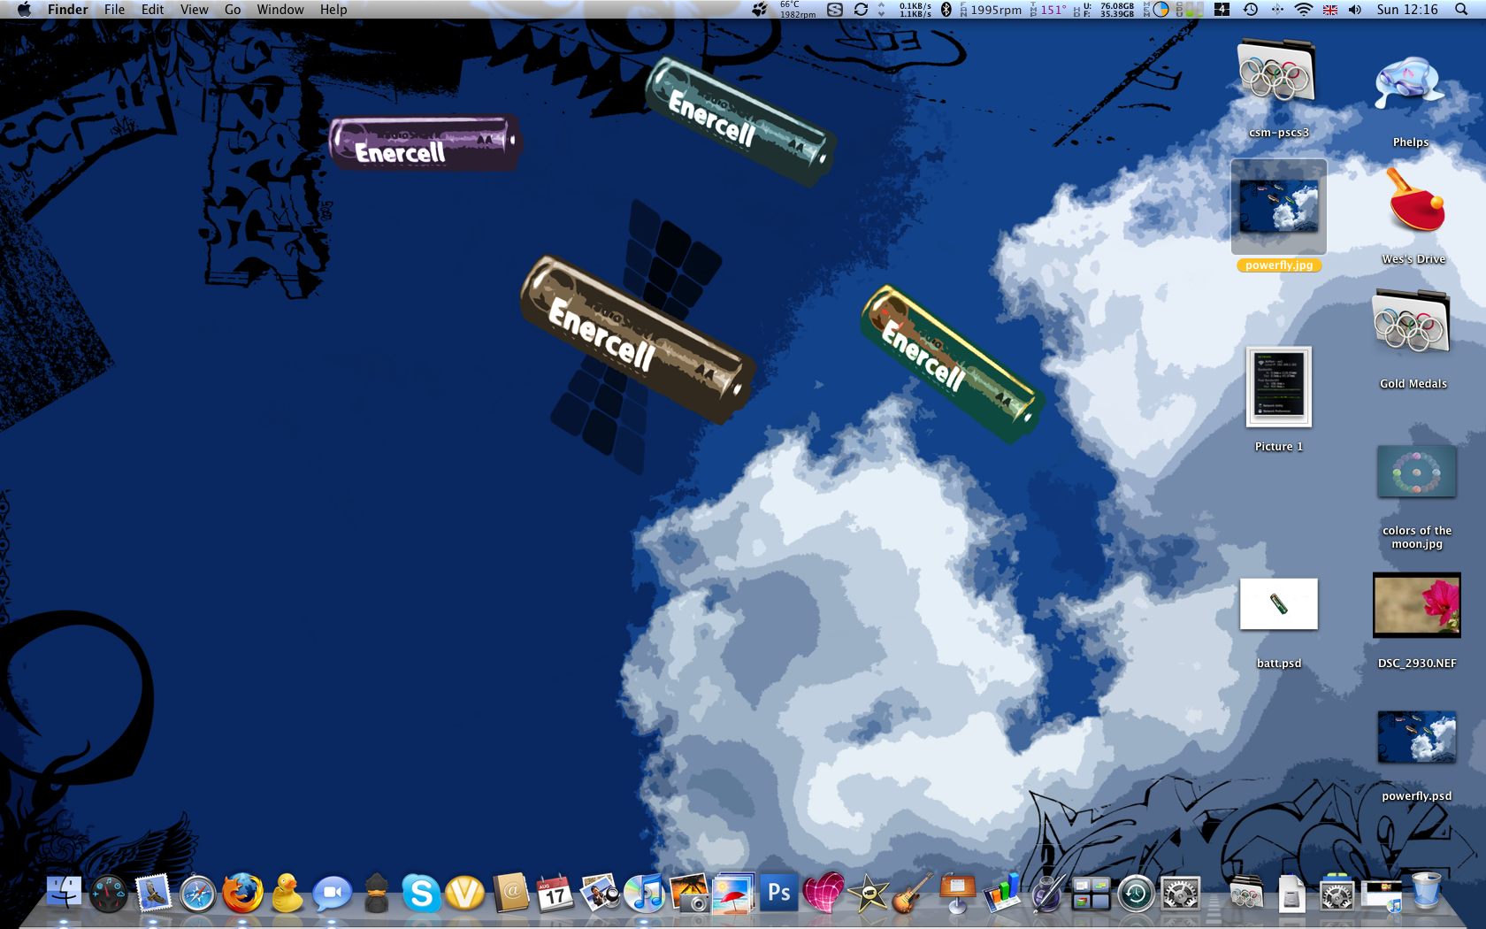Open the Window menu
The height and width of the screenshot is (929, 1486).
pos(280,10)
